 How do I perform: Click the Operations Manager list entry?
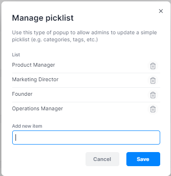pos(38,108)
